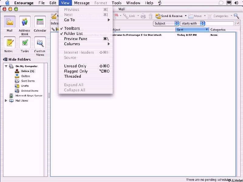Click the magnifying glass Find icon
This screenshot has height=182, width=243.
[x=236, y=16]
